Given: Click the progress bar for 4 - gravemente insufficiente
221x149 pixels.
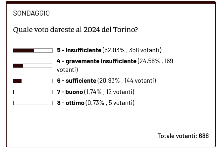Looking at the screenshot, I should 33,66.
